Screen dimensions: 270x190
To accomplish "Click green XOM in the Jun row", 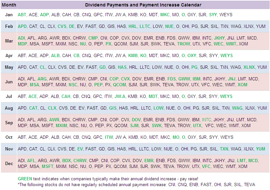I will 242,85.
